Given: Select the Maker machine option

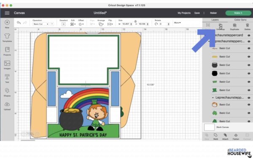Looking at the screenshot, I should [213, 13].
